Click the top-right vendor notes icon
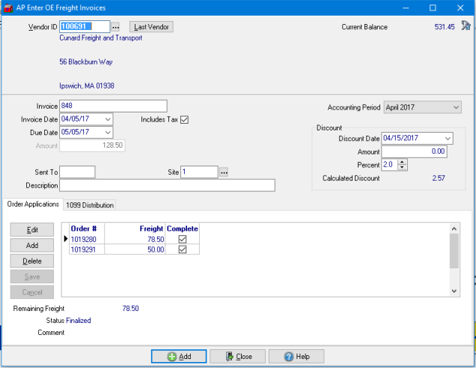476x368 pixels. (466, 26)
